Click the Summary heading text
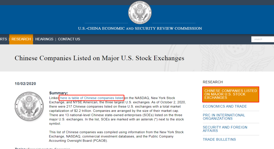 coord(59,93)
